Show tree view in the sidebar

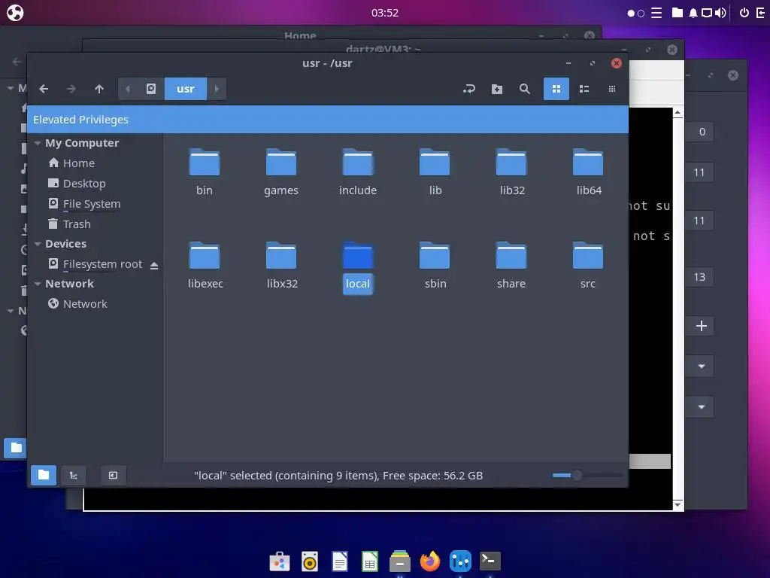(x=73, y=476)
